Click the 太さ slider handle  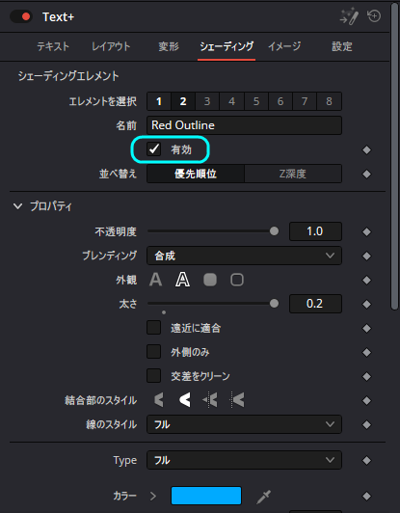[x=274, y=304]
